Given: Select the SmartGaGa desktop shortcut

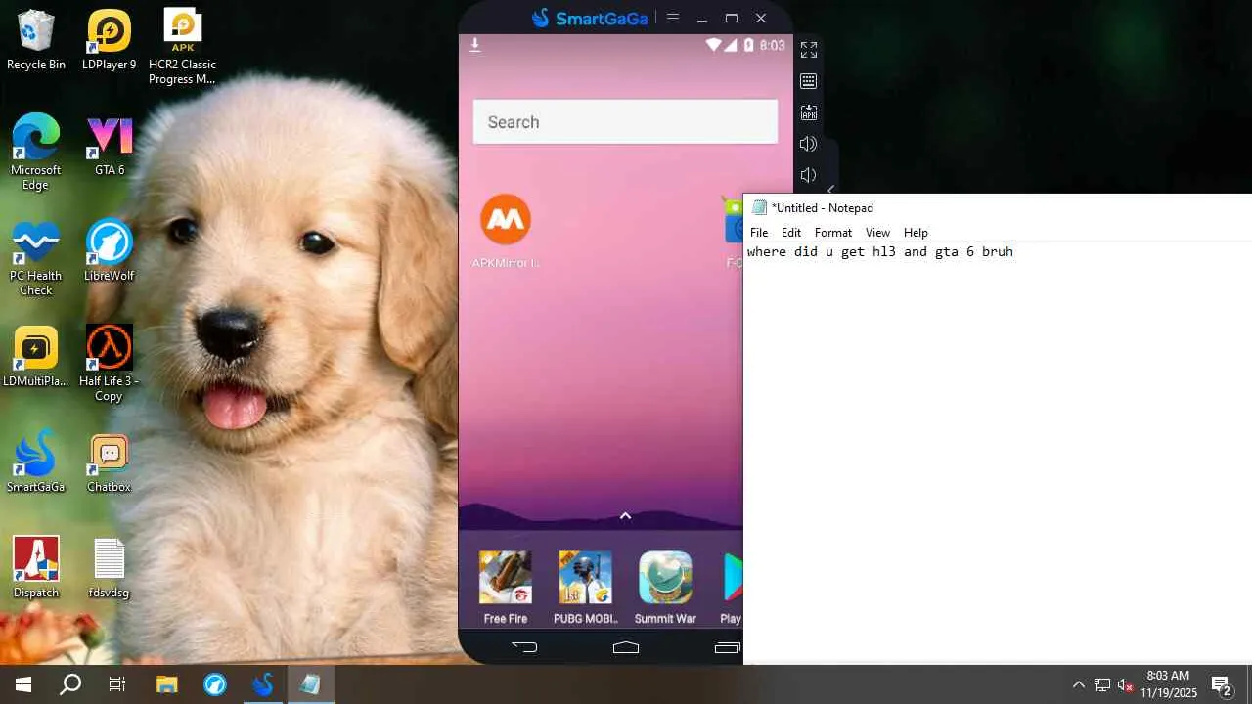Looking at the screenshot, I should (36, 462).
